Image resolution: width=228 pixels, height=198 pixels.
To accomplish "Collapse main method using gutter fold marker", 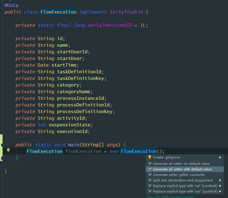I will (x=2, y=145).
